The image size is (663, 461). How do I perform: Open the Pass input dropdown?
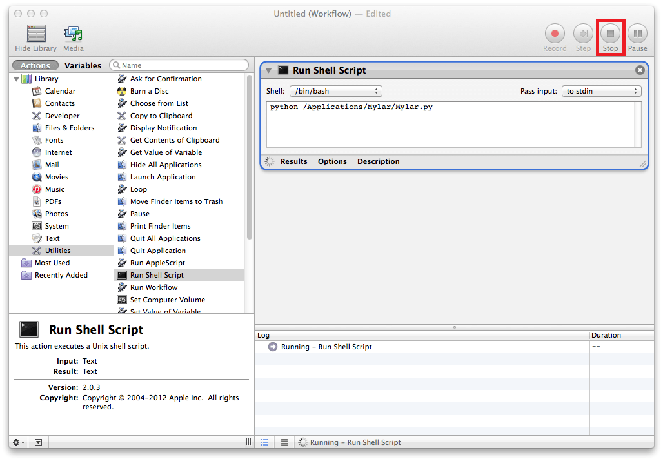[601, 91]
